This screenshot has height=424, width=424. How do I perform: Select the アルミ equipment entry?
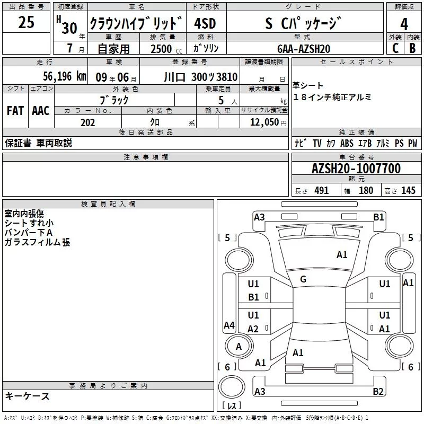click(383, 143)
